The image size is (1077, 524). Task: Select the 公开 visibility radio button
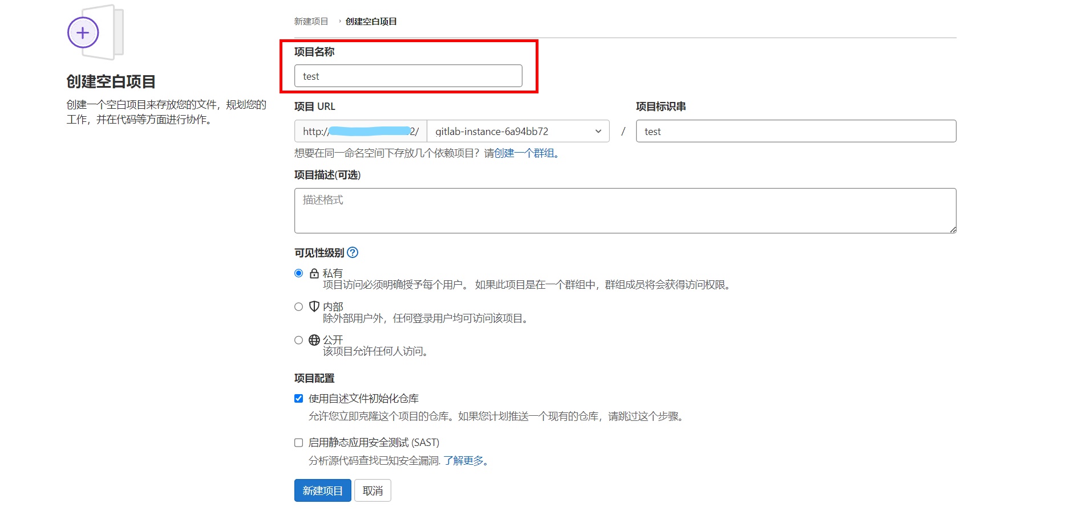pos(298,340)
